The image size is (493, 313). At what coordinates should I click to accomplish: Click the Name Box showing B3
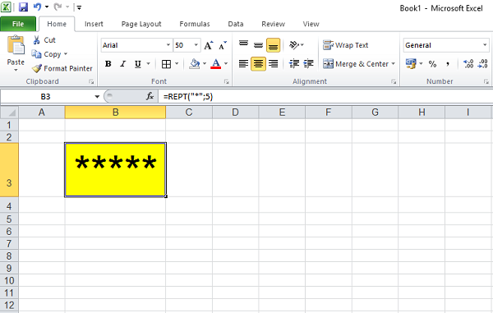point(45,97)
